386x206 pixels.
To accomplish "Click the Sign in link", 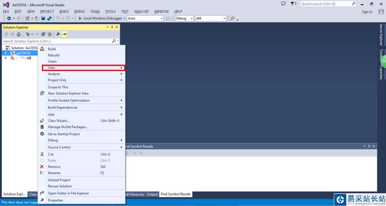I will 367,12.
